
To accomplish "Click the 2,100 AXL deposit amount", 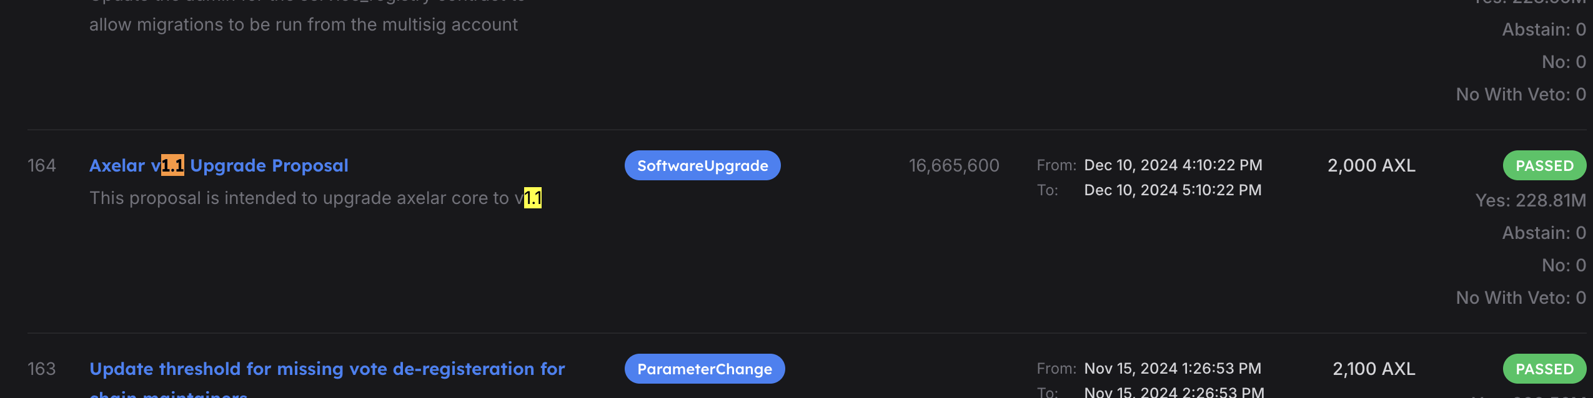I will (1374, 369).
